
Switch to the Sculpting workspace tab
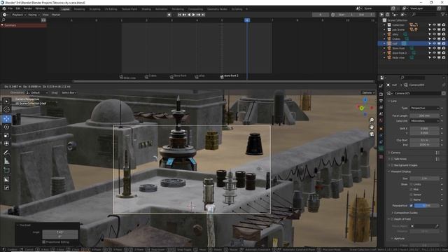(95, 9)
